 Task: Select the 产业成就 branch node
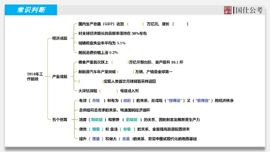tap(60, 77)
